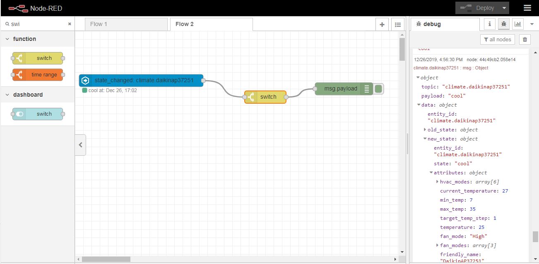Focus the palette search field containing 'swi'
Screen dimensions: 539x264
pyautogui.click(x=38, y=24)
